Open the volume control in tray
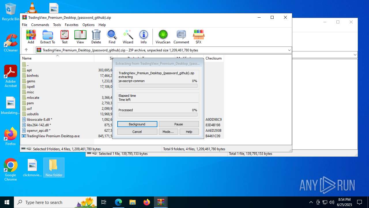The image size is (369, 208). (x=332, y=202)
